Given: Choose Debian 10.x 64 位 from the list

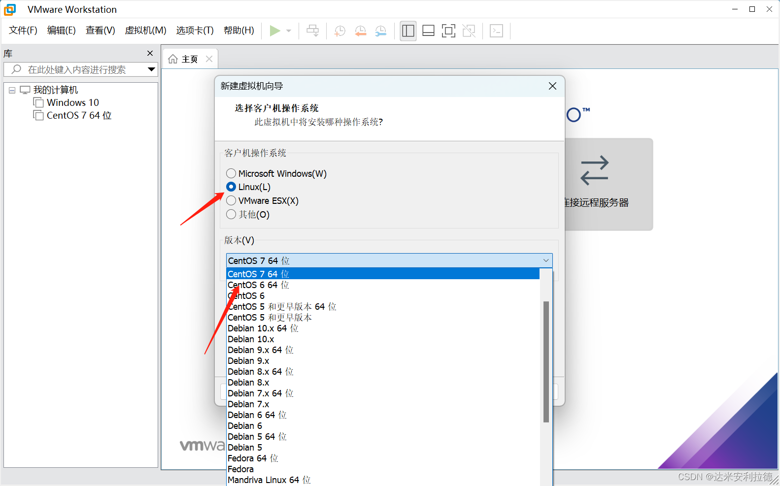Looking at the screenshot, I should pos(383,328).
